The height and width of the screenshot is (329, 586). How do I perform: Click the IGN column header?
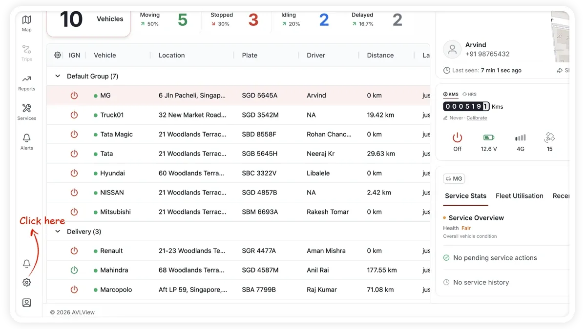[74, 55]
